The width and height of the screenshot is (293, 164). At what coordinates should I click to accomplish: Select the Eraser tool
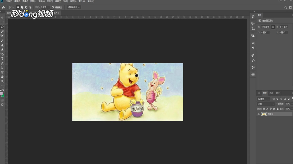2,50
